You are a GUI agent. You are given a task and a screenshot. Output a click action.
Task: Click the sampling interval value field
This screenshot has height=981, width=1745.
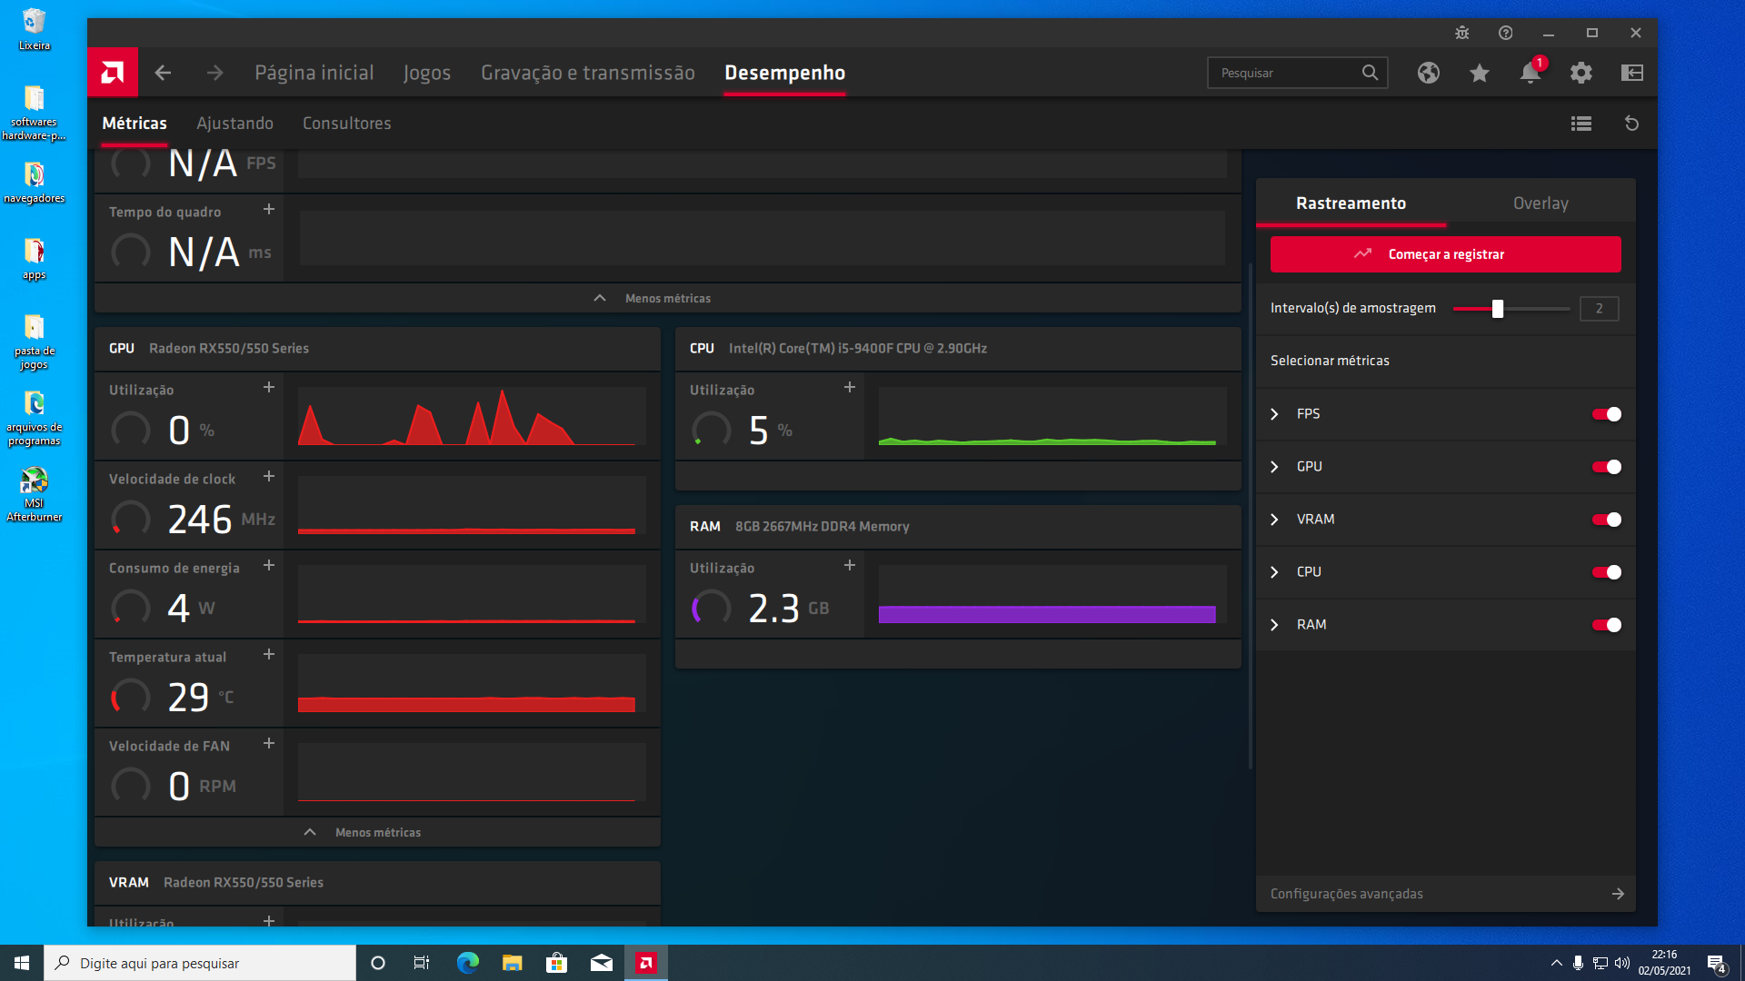[x=1599, y=309]
